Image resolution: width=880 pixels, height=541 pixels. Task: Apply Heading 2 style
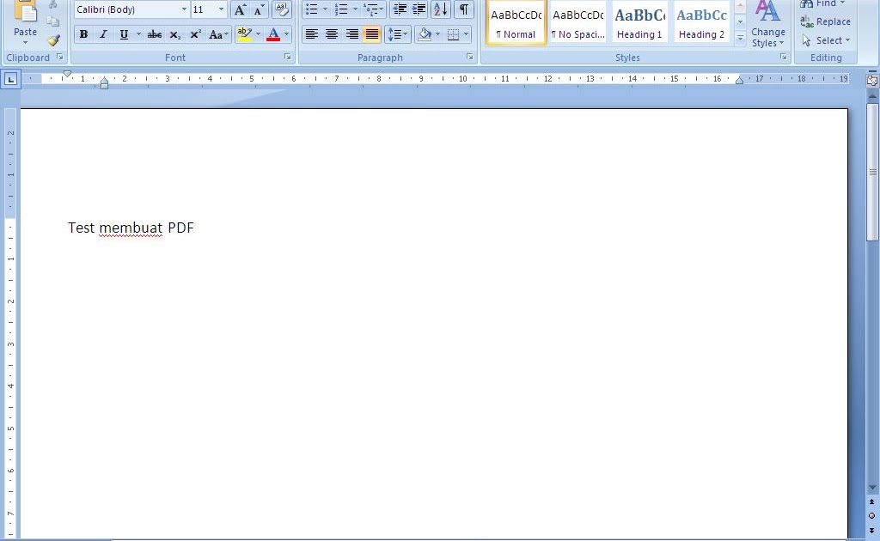coord(701,22)
